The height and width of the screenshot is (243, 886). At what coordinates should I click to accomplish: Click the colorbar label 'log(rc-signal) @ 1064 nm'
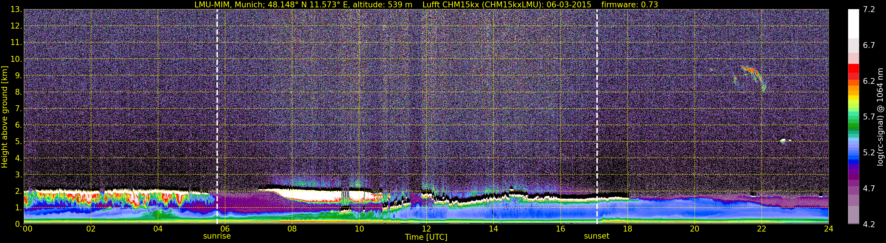pyautogui.click(x=880, y=117)
